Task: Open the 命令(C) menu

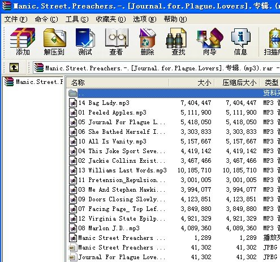Action: pyautogui.click(x=46, y=19)
